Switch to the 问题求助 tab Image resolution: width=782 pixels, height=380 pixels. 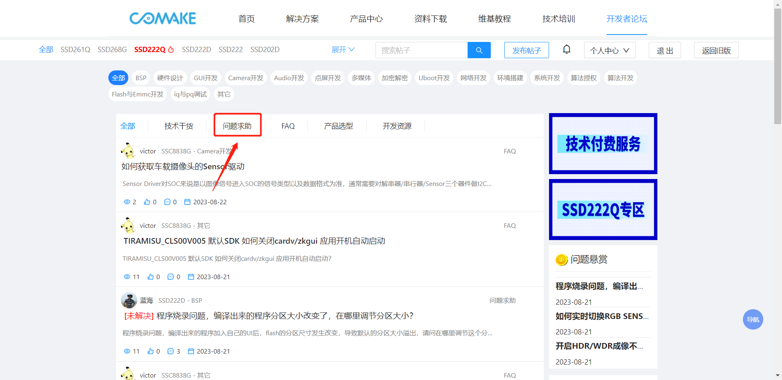click(237, 126)
